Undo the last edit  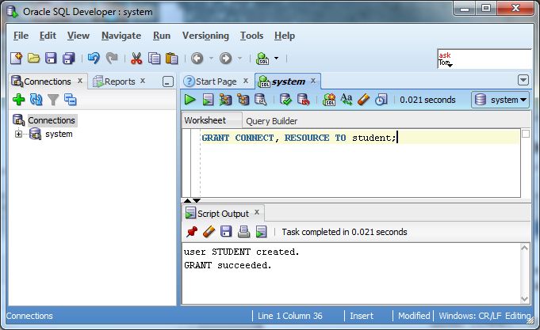94,58
